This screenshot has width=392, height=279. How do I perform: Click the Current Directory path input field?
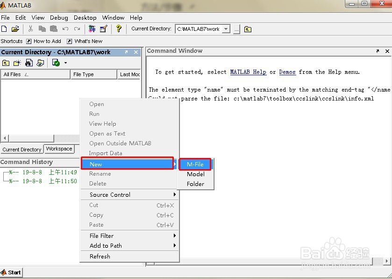pyautogui.click(x=199, y=29)
